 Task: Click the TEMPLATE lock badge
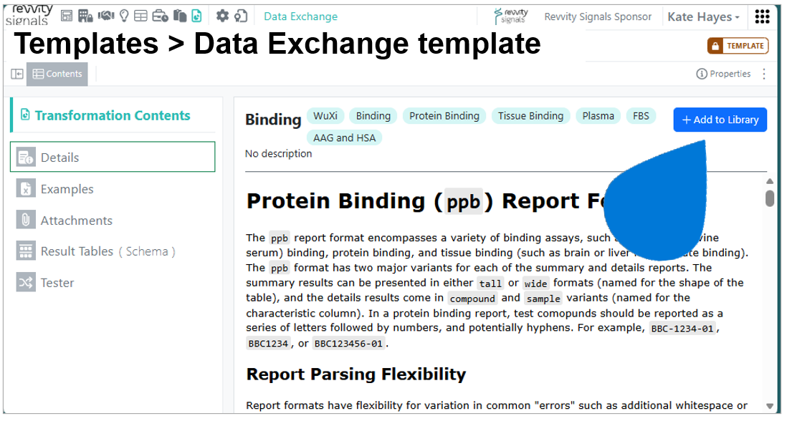pyautogui.click(x=738, y=46)
